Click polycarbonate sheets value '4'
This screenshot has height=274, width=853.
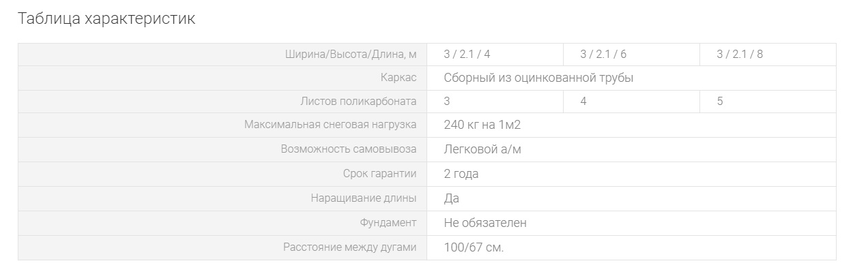pyautogui.click(x=583, y=102)
